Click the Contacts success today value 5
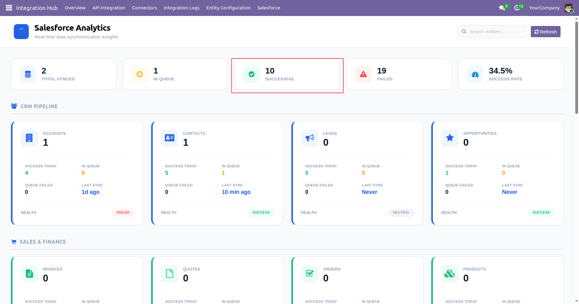 click(x=167, y=173)
